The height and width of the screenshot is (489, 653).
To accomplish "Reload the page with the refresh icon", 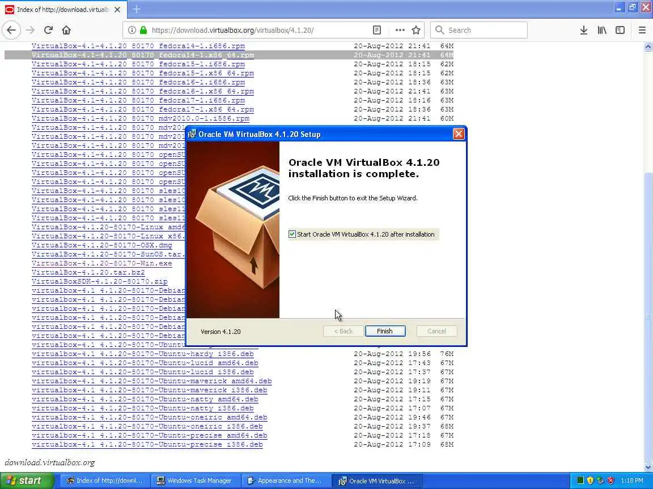I will 48,30.
